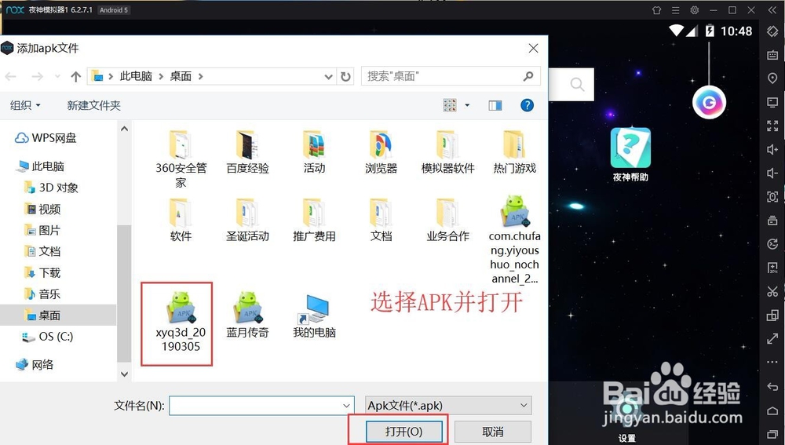Click the Nox skin shirt icon
The height and width of the screenshot is (445, 785).
coord(657,10)
